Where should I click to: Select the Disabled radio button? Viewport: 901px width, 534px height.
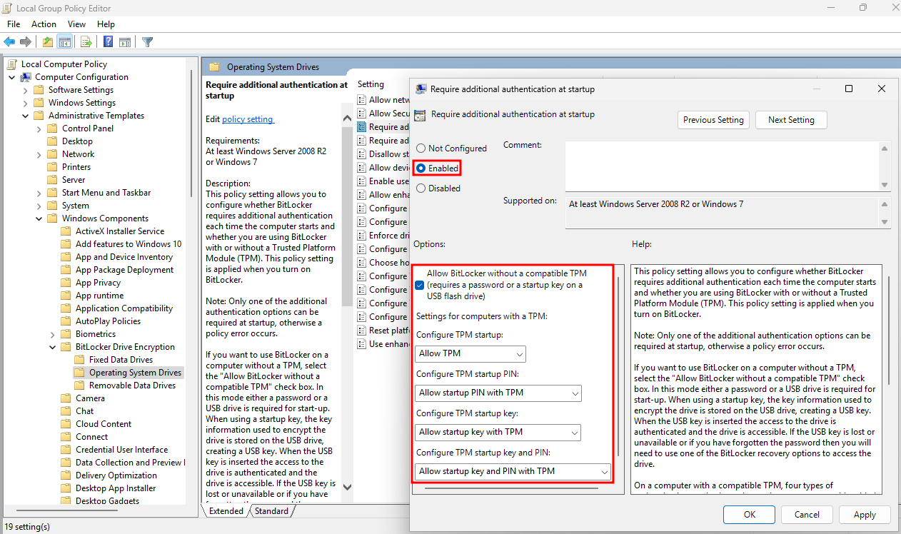point(421,188)
